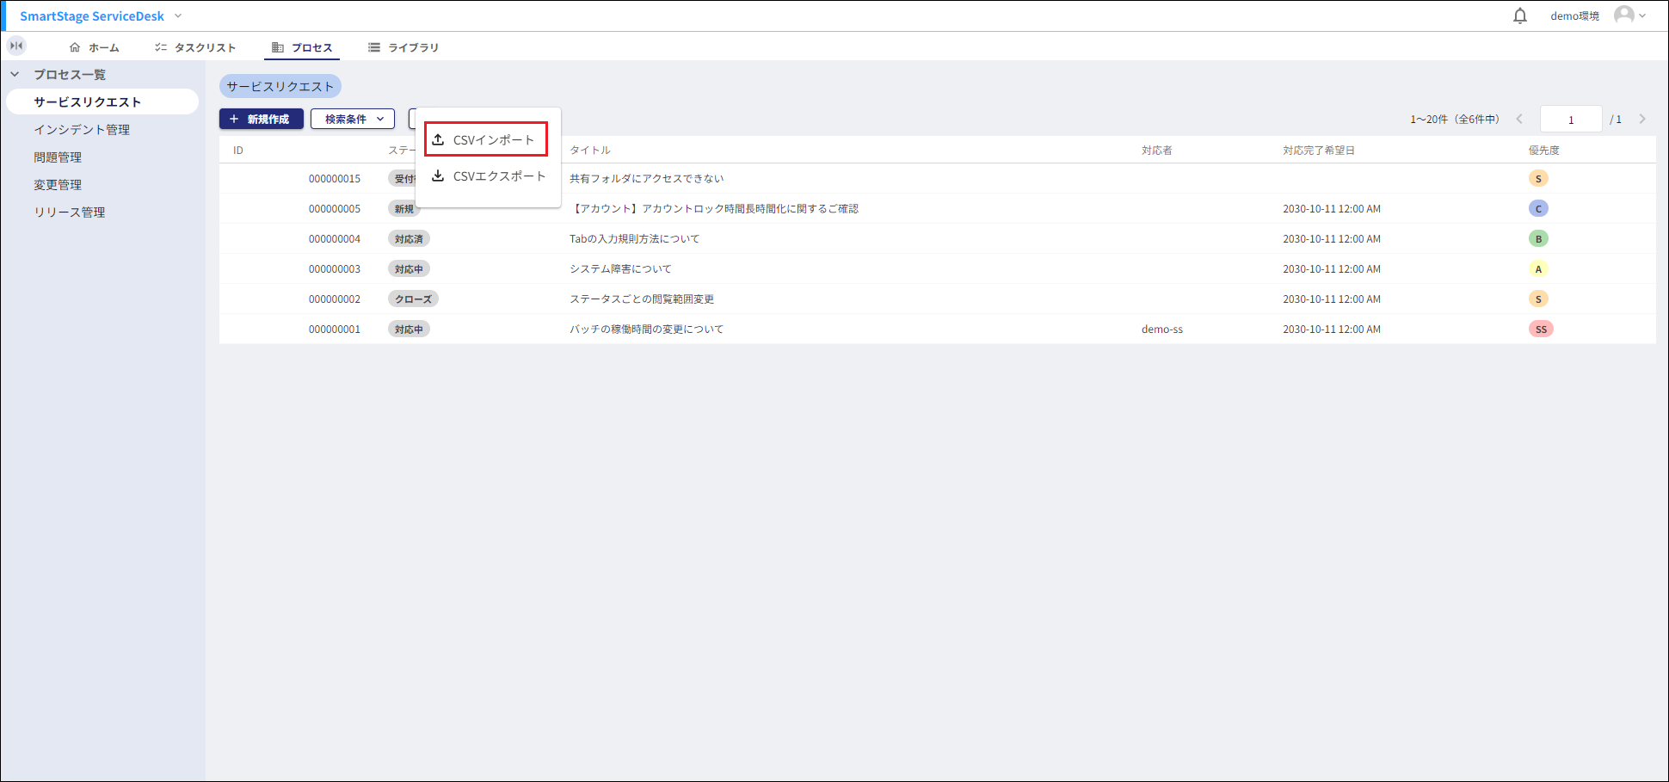Click 対応中 status badge of 000000001
This screenshot has height=782, width=1669.
(x=409, y=329)
